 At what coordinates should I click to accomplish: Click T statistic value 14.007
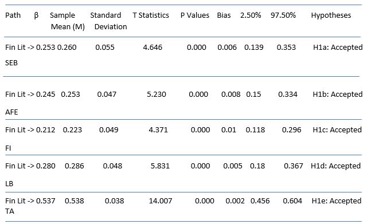pyautogui.click(x=161, y=201)
